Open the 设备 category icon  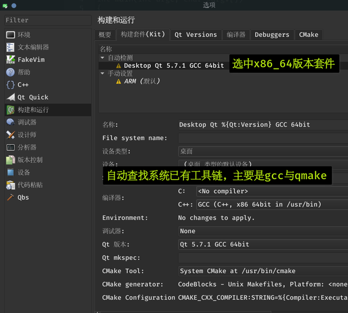click(10, 172)
